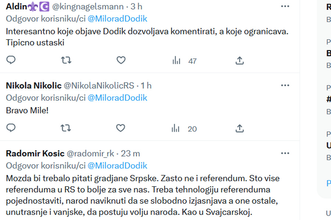This screenshot has width=331, height=220.
Task: Open more options for Nikola Nikolic's tweet
Action: (x=285, y=85)
